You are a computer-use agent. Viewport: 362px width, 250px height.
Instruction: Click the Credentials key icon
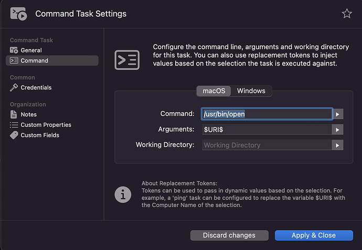pyautogui.click(x=14, y=88)
